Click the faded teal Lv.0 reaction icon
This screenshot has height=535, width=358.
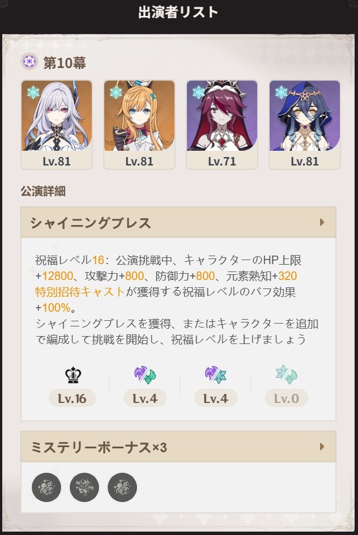tap(287, 375)
